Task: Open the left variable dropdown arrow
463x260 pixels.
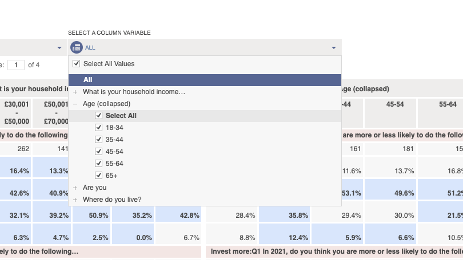Action: (59, 48)
